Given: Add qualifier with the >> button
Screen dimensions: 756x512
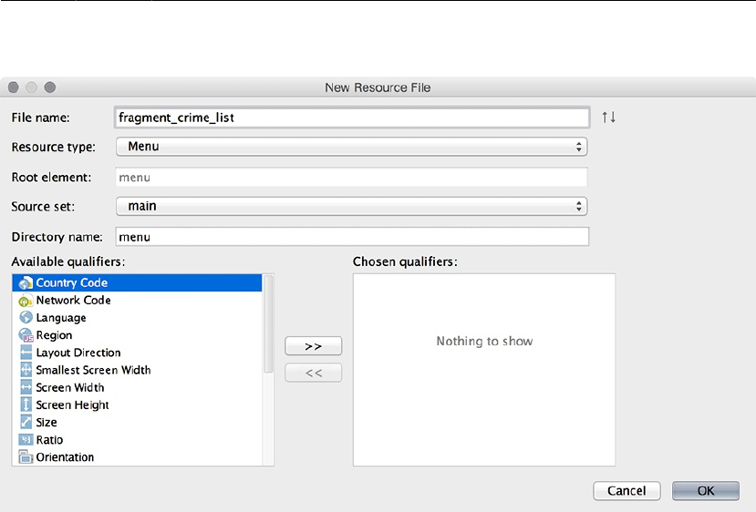Looking at the screenshot, I should point(314,346).
